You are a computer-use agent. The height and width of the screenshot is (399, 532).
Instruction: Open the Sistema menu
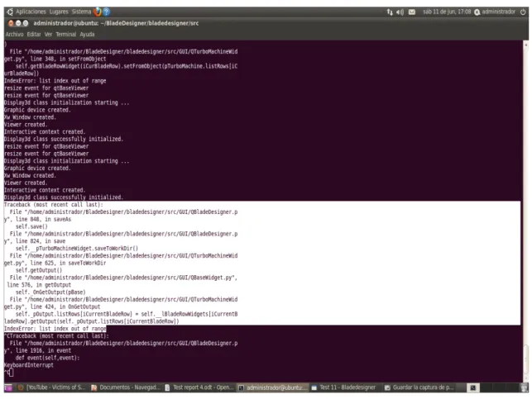pos(81,12)
